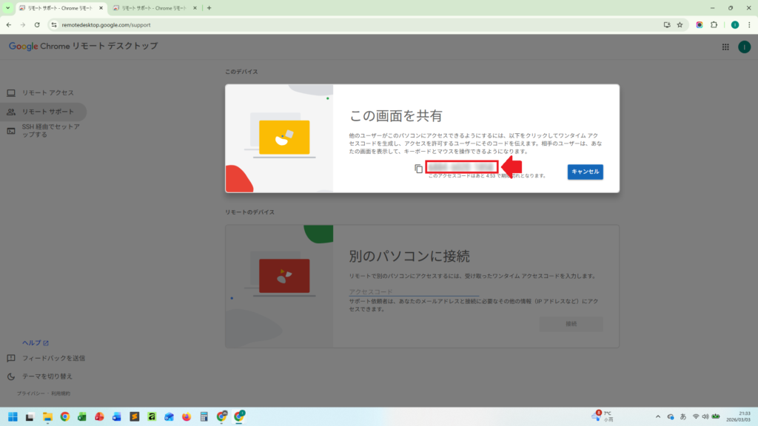The width and height of the screenshot is (758, 426).
Task: Expand the tab search dropdown arrow
Action: coord(7,8)
